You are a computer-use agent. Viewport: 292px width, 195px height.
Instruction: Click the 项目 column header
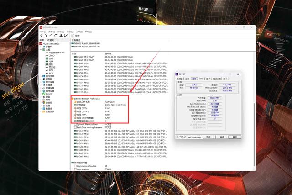pyautogui.click(x=74, y=53)
